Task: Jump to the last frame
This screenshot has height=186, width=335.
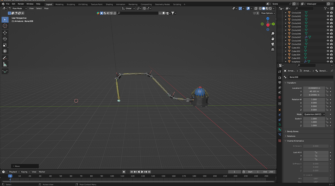Action: click(149, 172)
